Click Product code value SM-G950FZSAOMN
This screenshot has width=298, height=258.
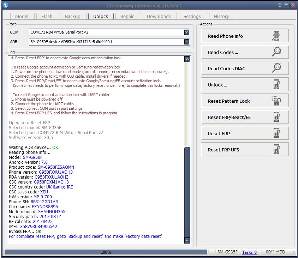pyautogui.click(x=56, y=167)
